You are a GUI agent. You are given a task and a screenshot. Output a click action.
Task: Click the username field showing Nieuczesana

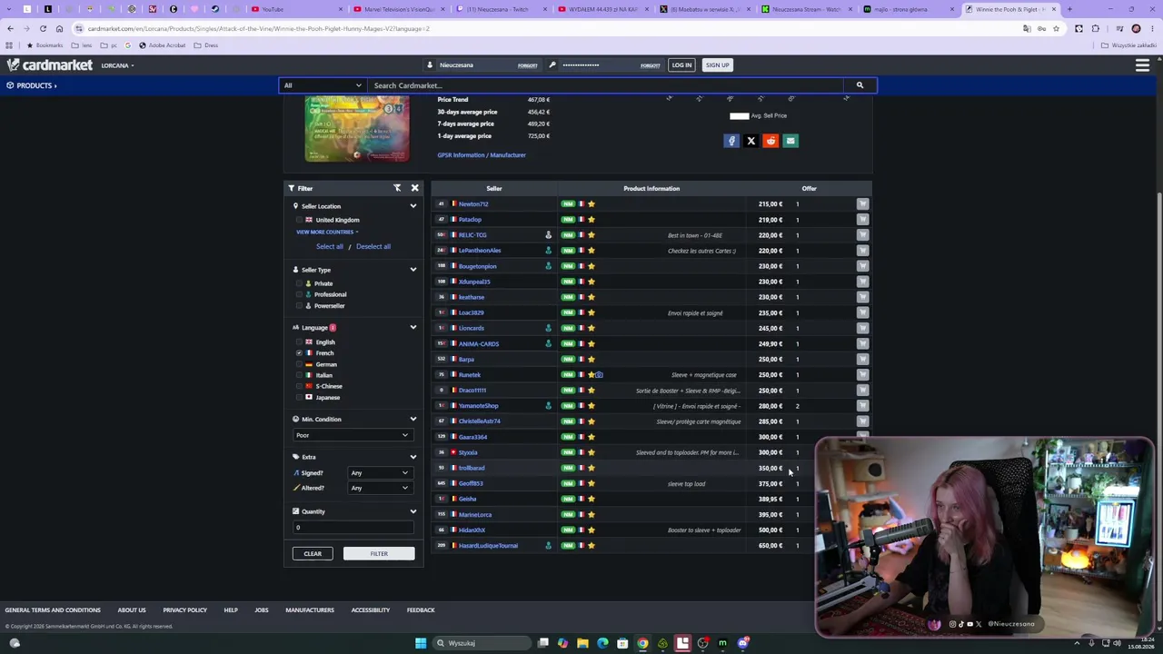coord(476,65)
